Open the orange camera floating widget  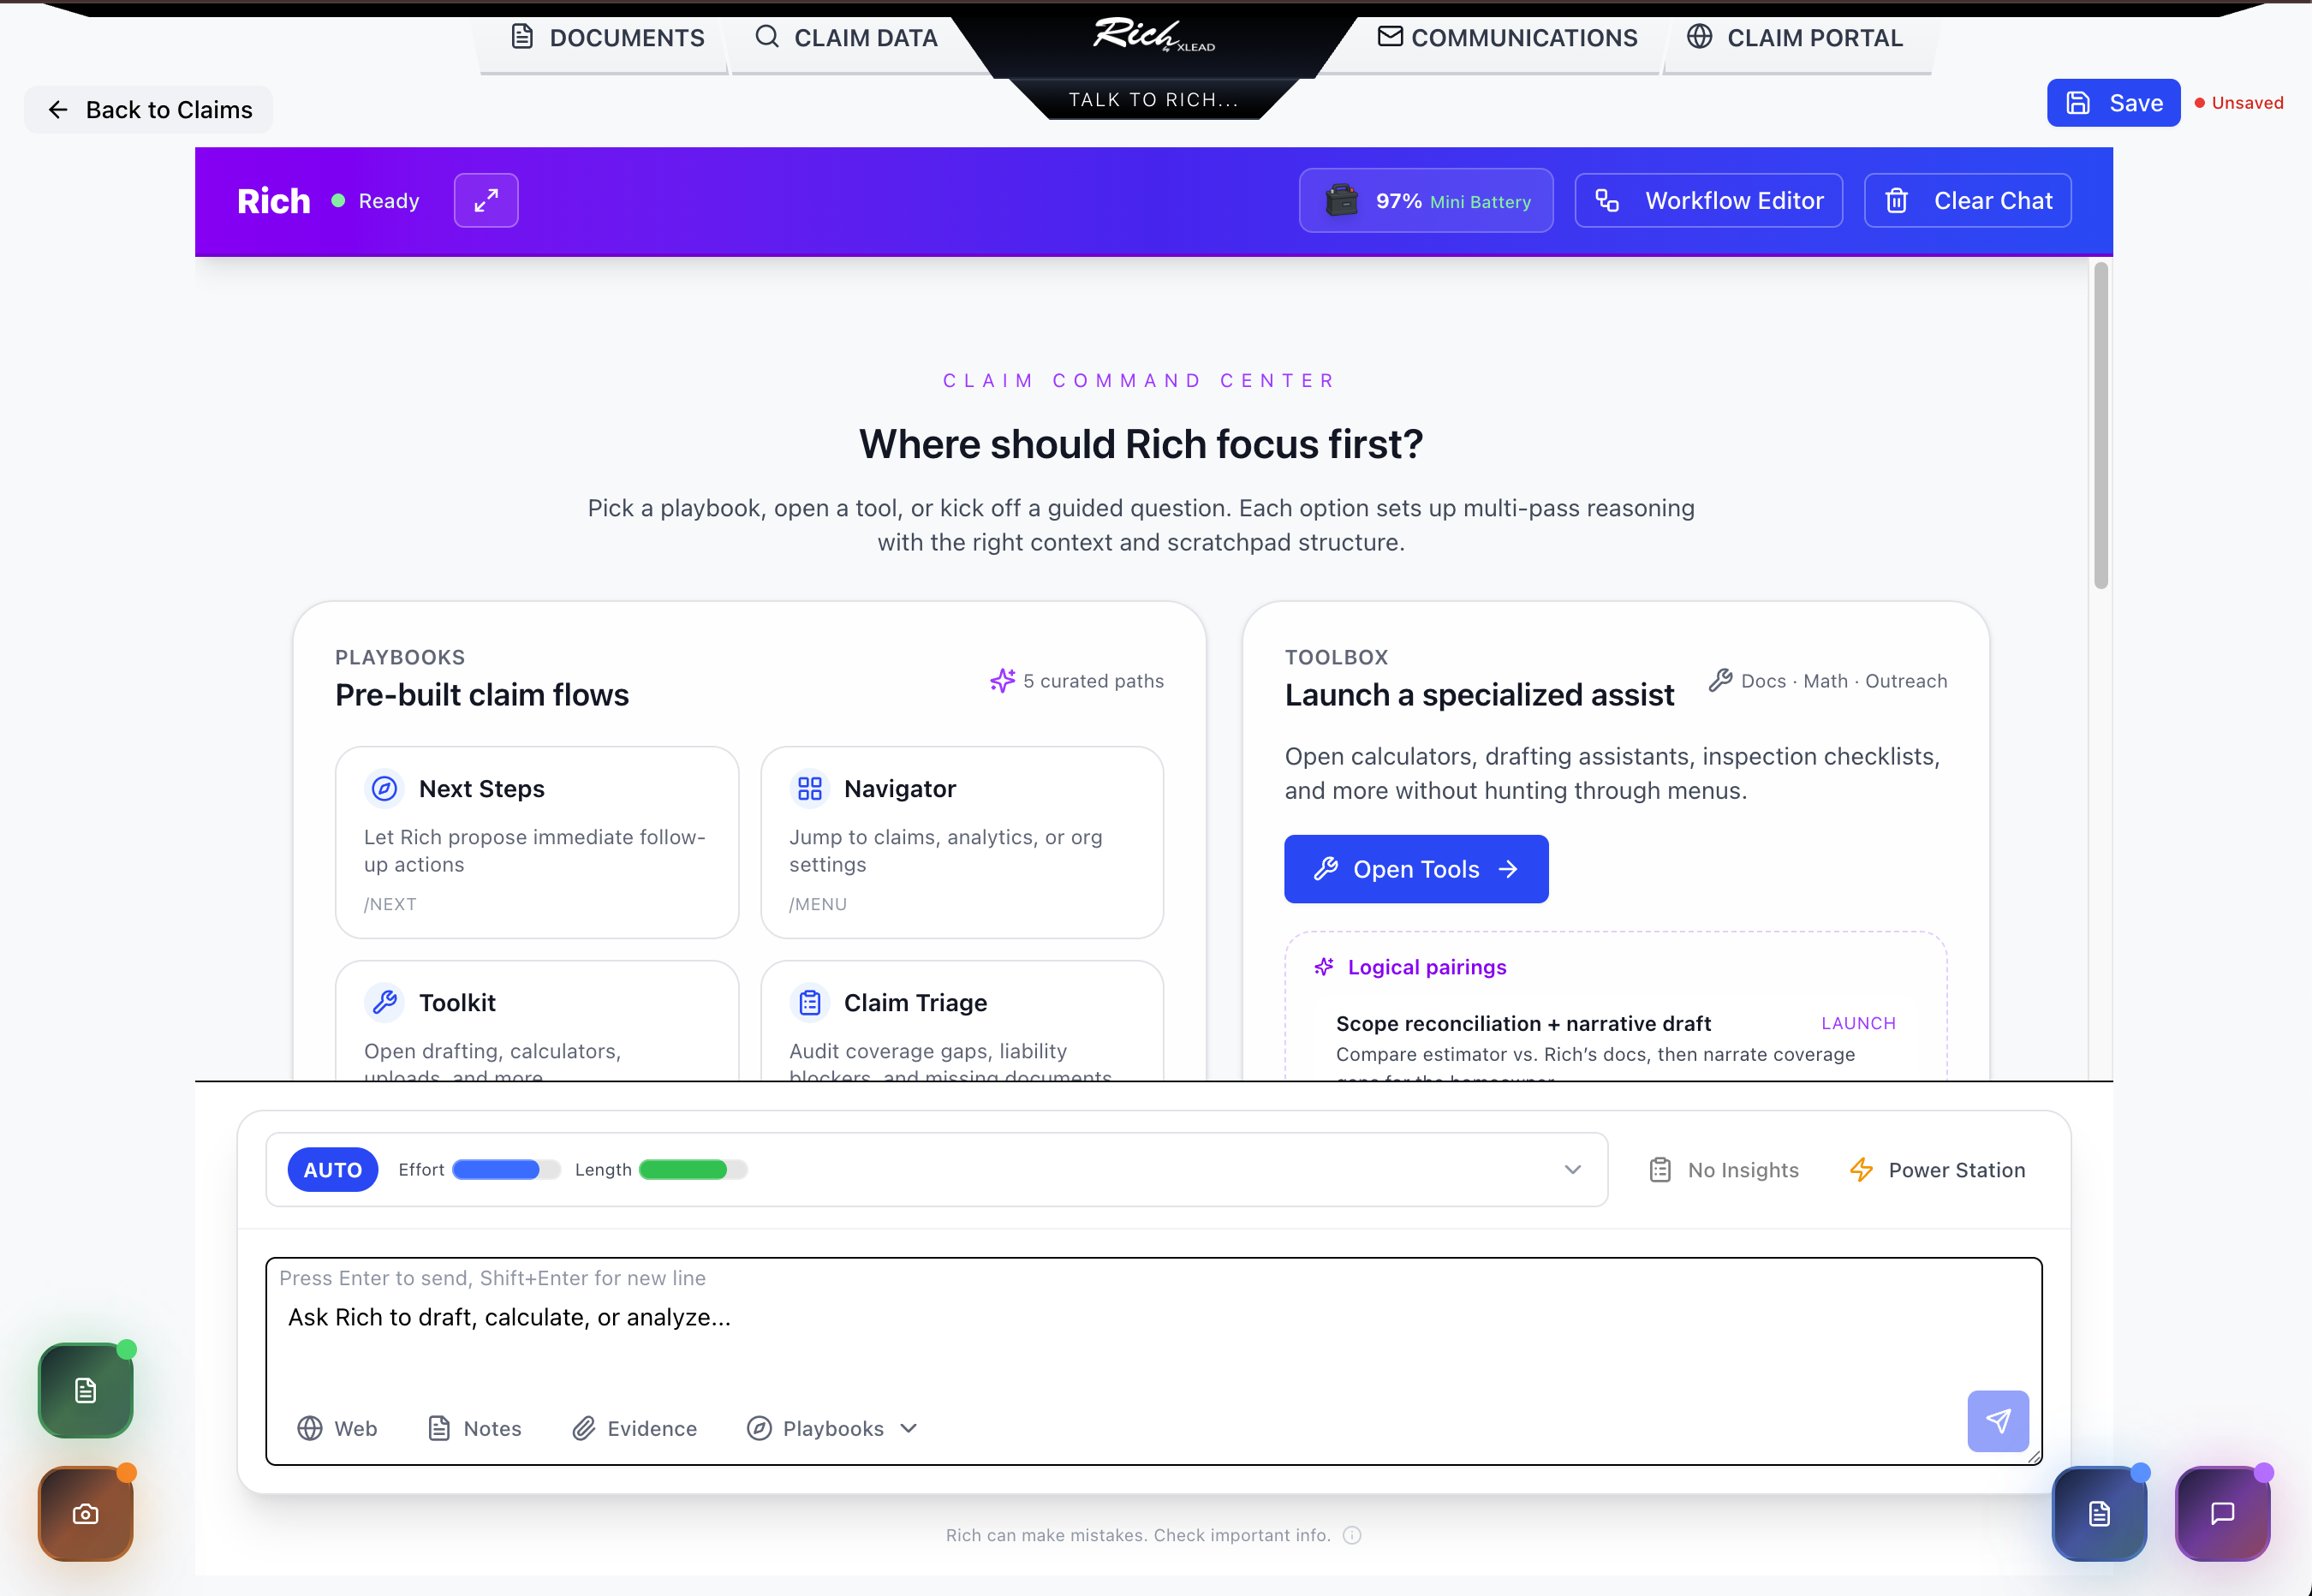click(86, 1514)
